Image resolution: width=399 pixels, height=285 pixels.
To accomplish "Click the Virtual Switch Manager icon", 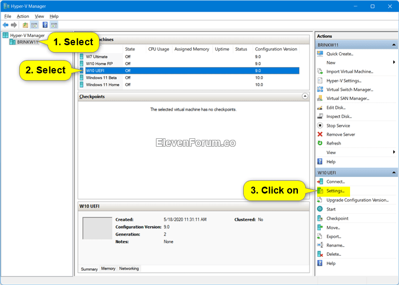I will click(320, 89).
